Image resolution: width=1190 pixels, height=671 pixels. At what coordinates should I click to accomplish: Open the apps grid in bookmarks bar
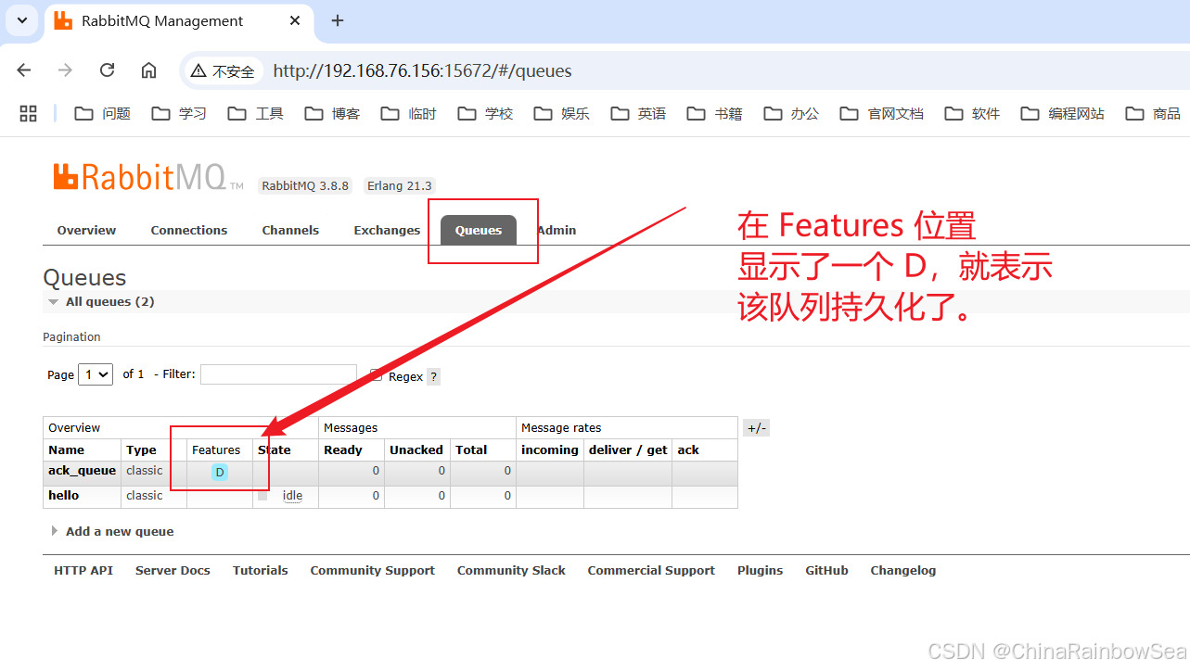[28, 113]
